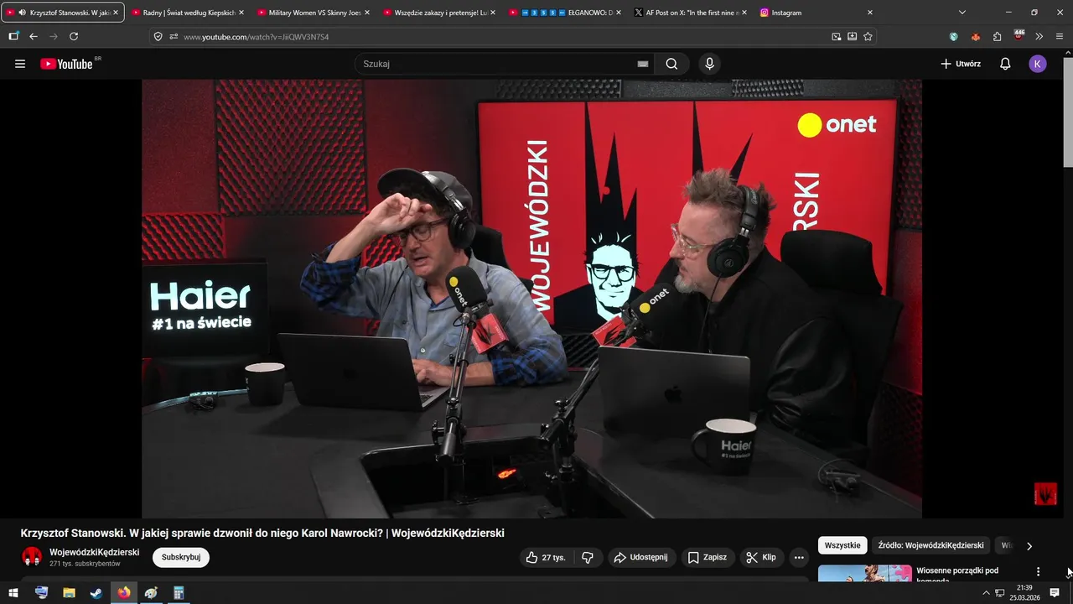Open more actions three-dot menu under video
This screenshot has width=1073, height=604.
(x=799, y=557)
